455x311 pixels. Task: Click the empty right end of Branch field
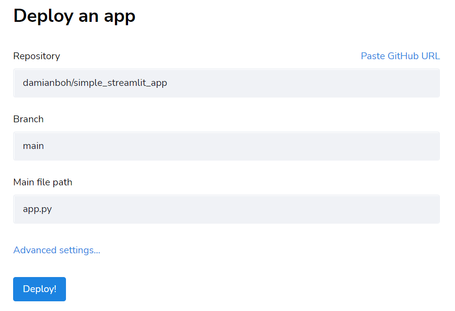[x=412, y=146]
